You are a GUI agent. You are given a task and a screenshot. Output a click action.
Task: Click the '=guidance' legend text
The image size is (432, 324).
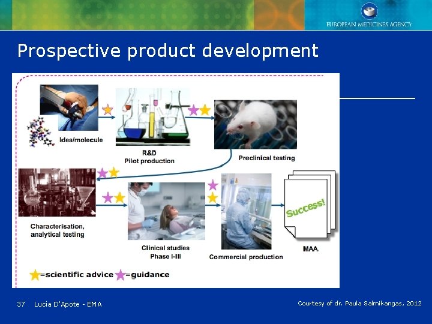(x=148, y=275)
